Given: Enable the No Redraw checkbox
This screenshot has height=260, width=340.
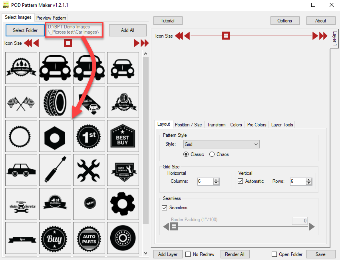Looking at the screenshot, I should tap(188, 254).
